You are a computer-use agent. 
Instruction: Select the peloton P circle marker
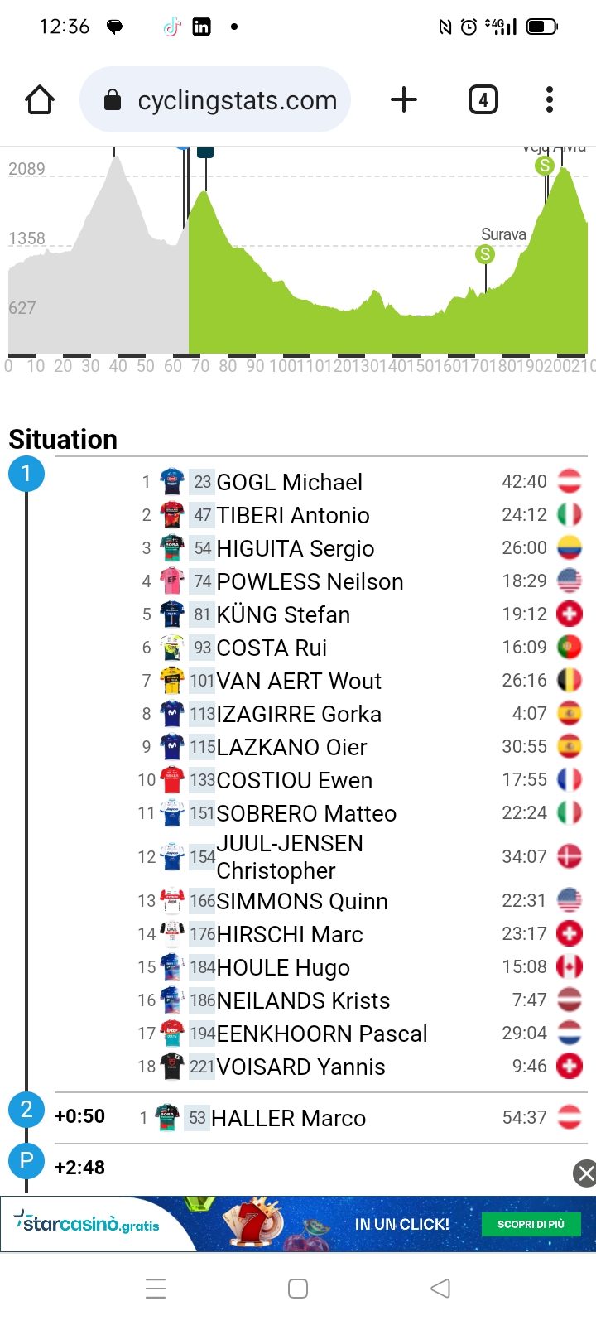click(26, 1161)
